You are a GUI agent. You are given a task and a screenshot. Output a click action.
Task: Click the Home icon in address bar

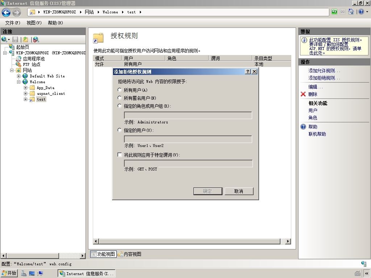tap(351, 12)
